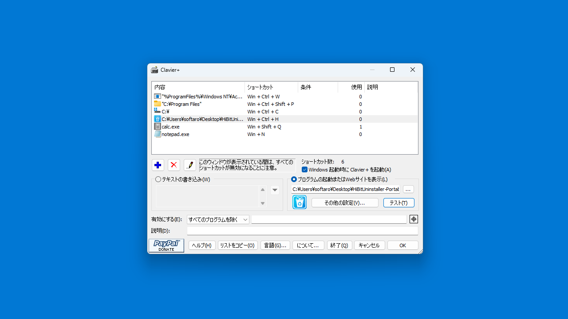Click the scroll down arrow in the text area
Viewport: 568px width, 319px height.
coord(263,203)
